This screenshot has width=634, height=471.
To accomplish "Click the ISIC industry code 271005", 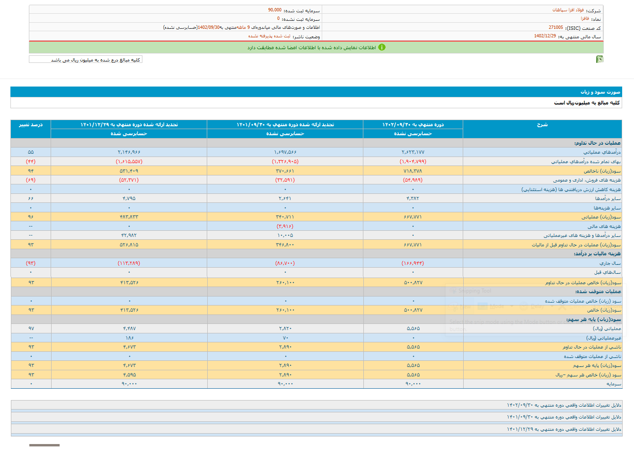I will point(555,28).
